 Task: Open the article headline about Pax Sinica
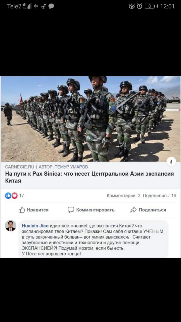(89, 177)
